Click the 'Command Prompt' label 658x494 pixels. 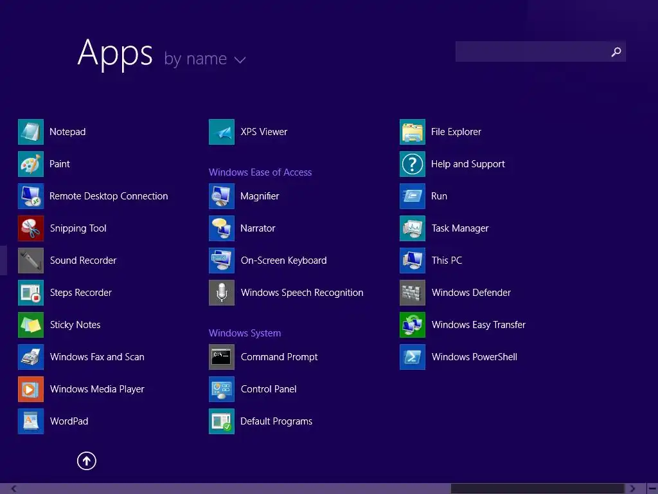click(279, 357)
